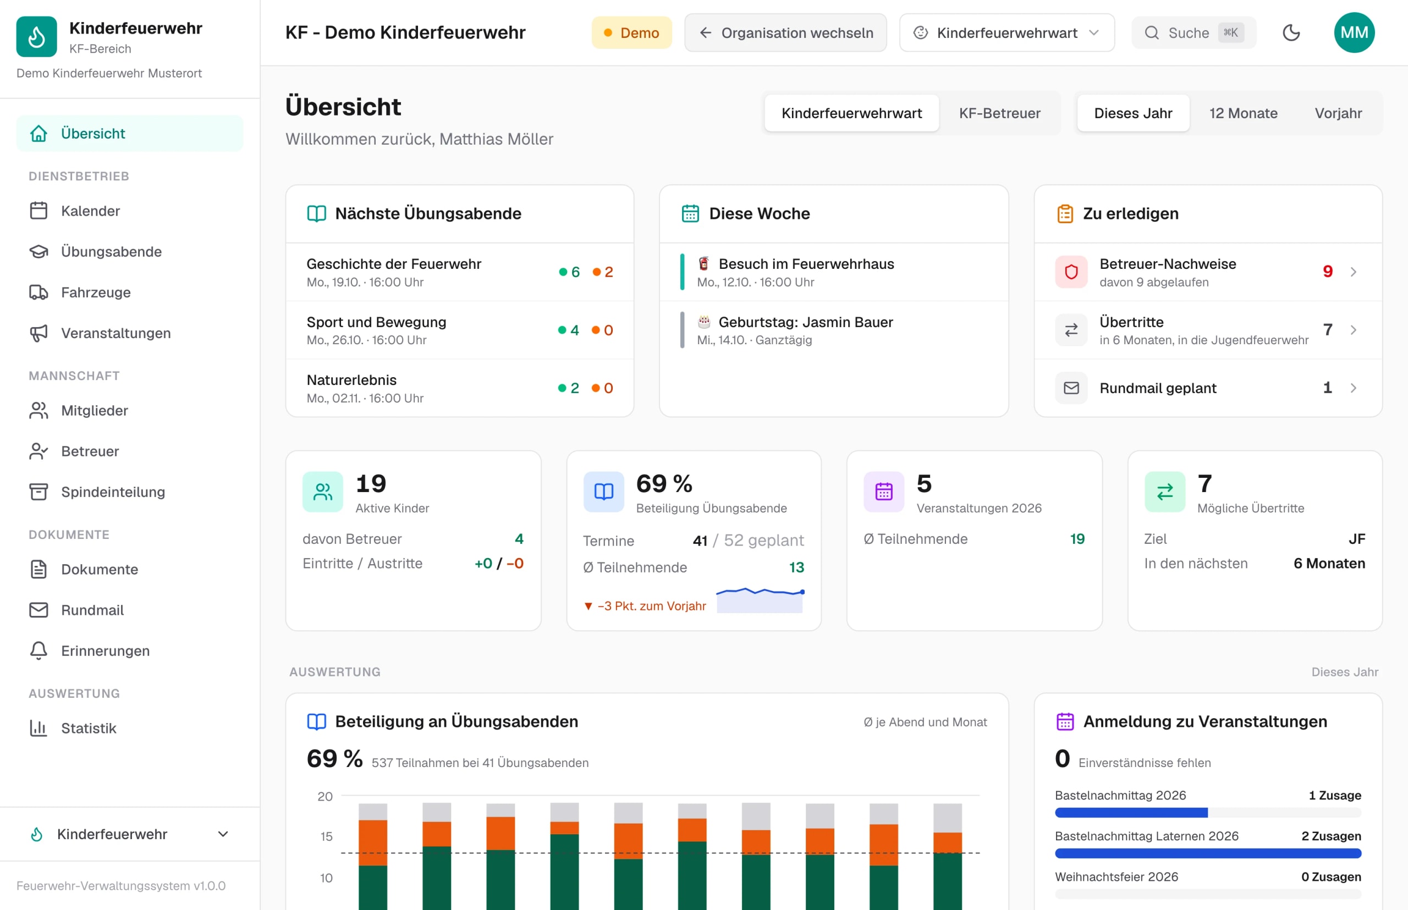
Task: Select the Dieses Jahr period tab
Action: [1132, 113]
